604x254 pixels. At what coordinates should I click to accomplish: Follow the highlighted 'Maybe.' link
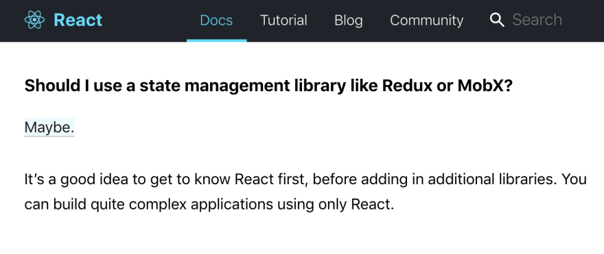click(x=49, y=127)
